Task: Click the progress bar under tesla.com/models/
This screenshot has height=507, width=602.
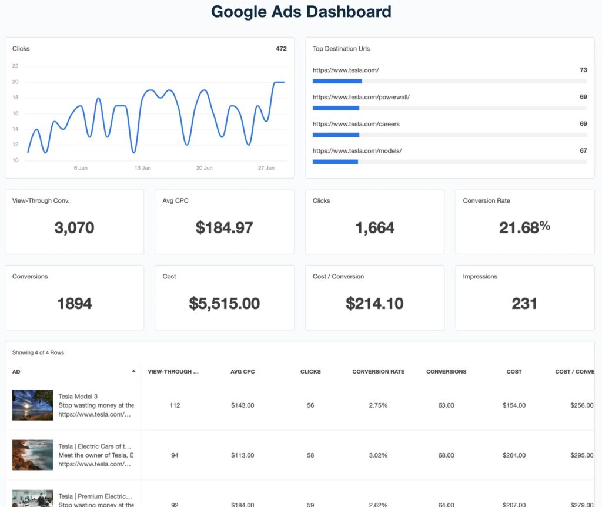Action: pyautogui.click(x=449, y=162)
